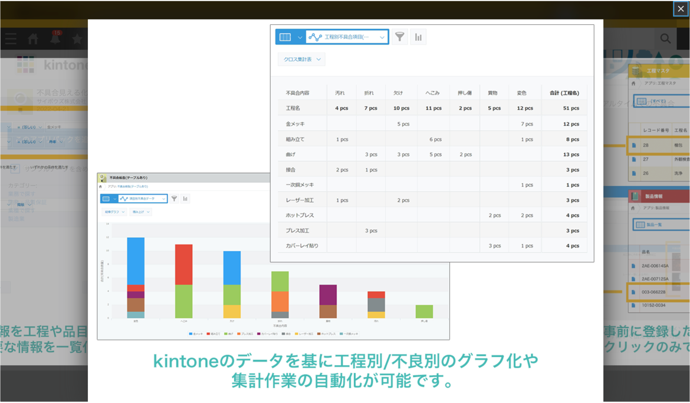Image resolution: width=690 pixels, height=403 pixels.
Task: Click home icon in 製品情報 breadcrumb
Action: 633,208
